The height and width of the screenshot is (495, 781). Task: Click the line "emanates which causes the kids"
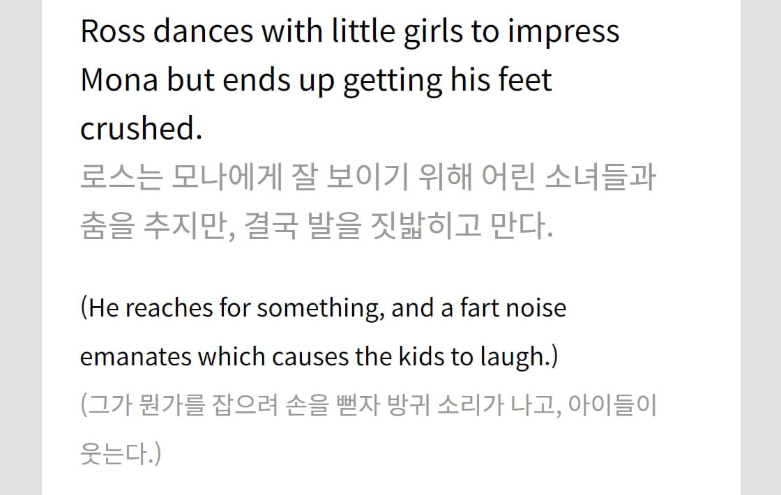click(319, 356)
